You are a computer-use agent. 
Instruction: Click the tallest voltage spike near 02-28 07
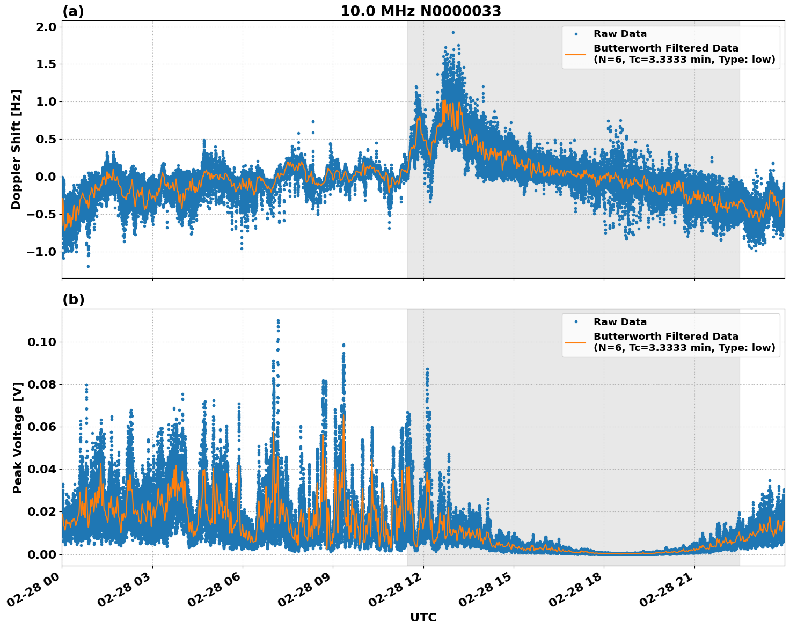[278, 321]
